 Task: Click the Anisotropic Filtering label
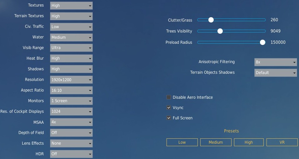click(217, 62)
